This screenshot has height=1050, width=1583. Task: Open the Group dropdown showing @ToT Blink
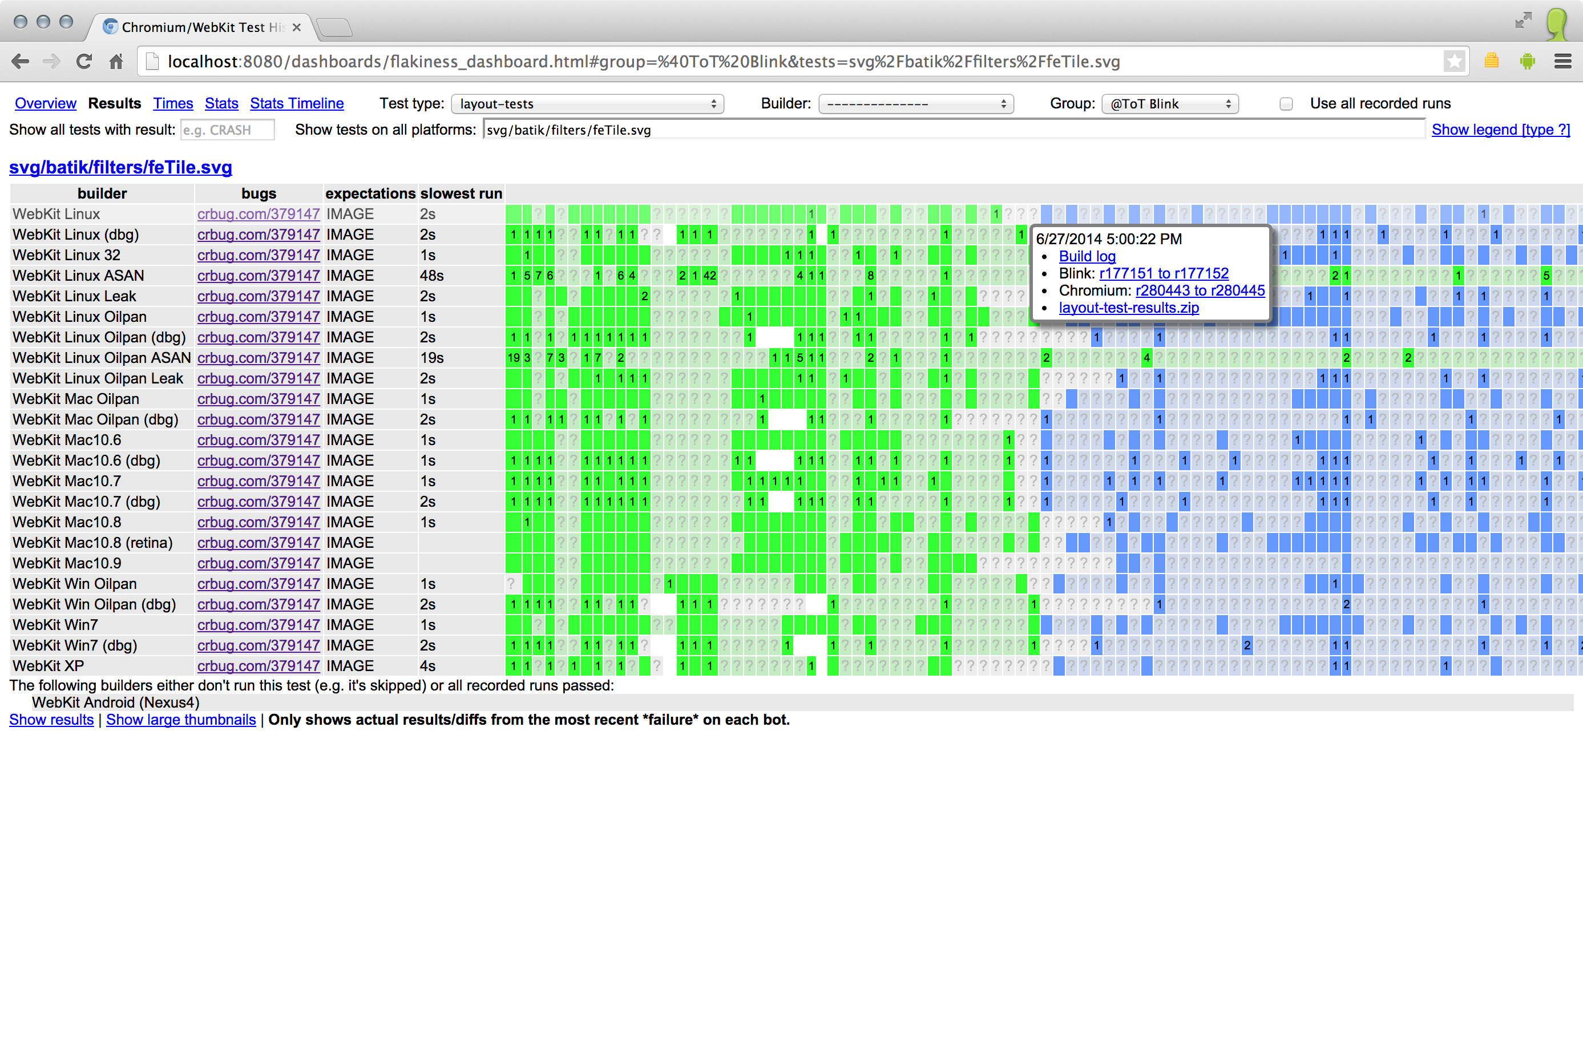pyautogui.click(x=1170, y=104)
